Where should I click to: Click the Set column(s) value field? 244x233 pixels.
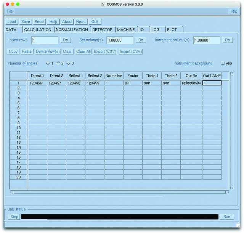tap(120, 40)
